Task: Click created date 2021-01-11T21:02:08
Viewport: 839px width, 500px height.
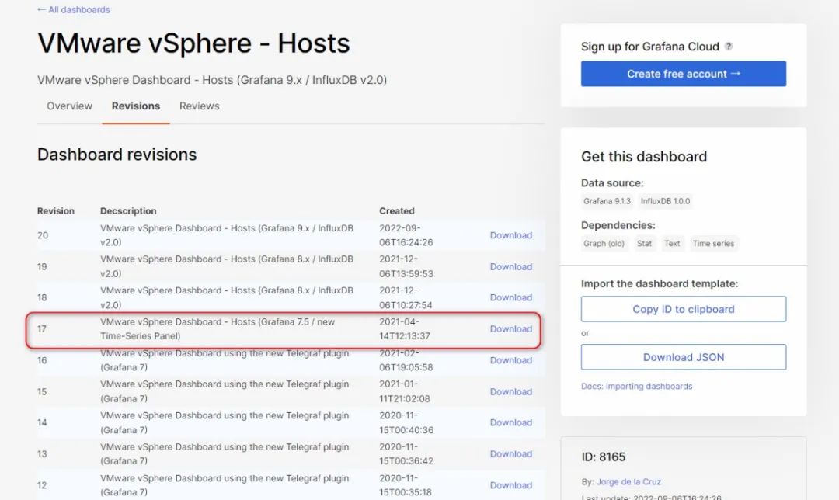Action: click(x=405, y=392)
